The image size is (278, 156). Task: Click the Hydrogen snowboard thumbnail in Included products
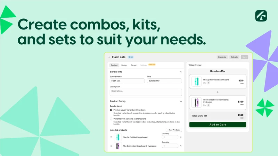coord(118,146)
